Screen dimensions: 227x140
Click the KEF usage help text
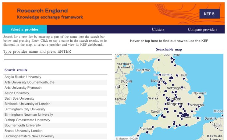click(169, 41)
